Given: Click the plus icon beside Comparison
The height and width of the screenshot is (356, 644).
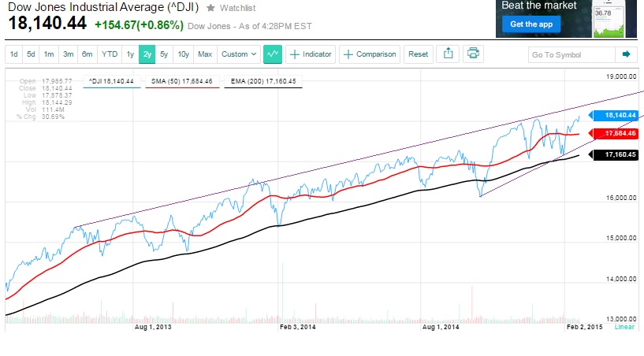Looking at the screenshot, I should coord(348,54).
